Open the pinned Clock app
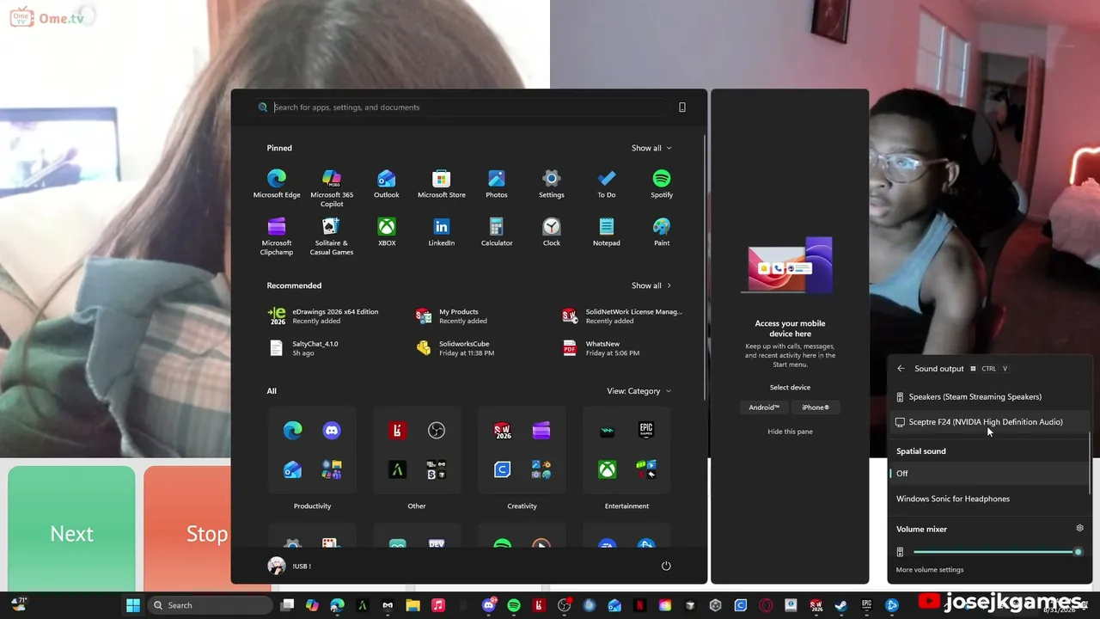This screenshot has height=619, width=1100. (552, 232)
